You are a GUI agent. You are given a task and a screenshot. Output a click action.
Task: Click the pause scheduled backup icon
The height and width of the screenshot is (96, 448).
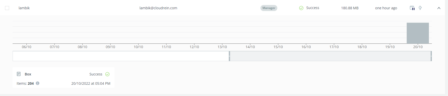412,8
